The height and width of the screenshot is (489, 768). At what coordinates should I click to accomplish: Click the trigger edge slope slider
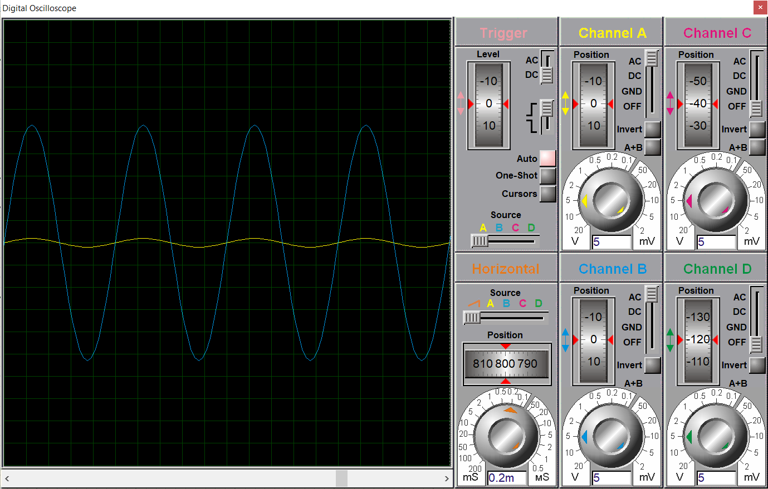[x=547, y=117]
